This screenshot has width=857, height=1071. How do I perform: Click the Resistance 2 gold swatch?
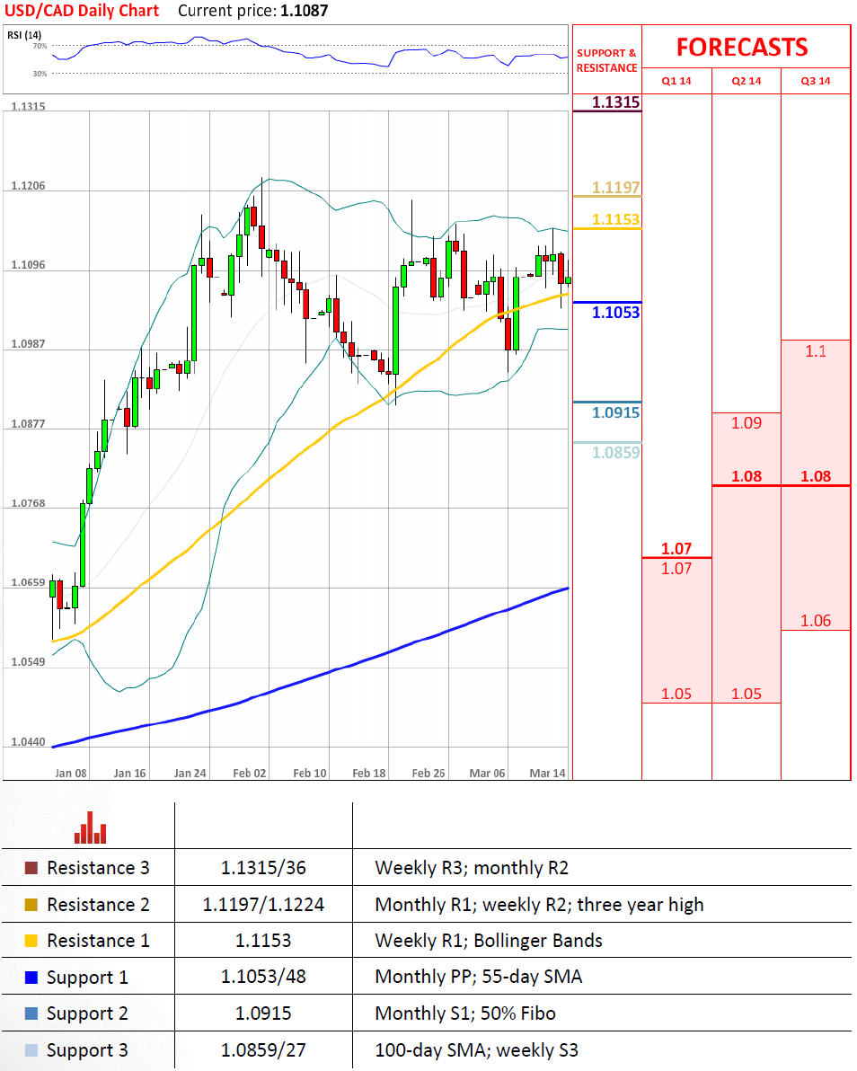31,905
